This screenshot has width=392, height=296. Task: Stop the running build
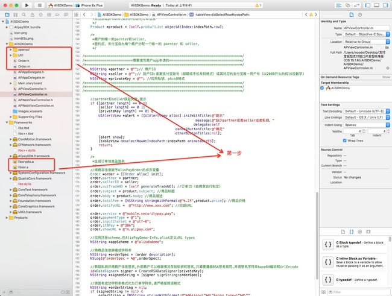[39, 5]
